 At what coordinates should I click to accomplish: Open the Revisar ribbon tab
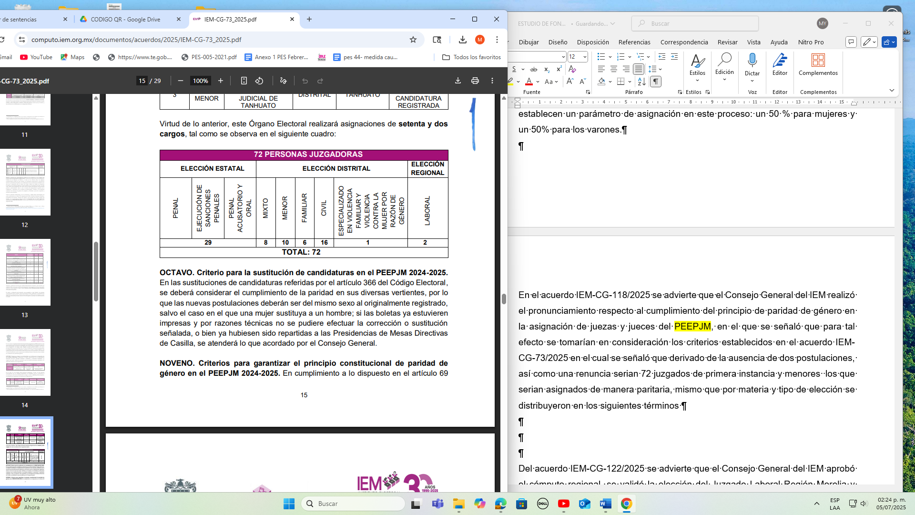(x=727, y=42)
